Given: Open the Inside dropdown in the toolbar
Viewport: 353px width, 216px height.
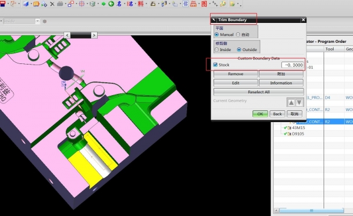Looking at the screenshot, I should pyautogui.click(x=38, y=21).
